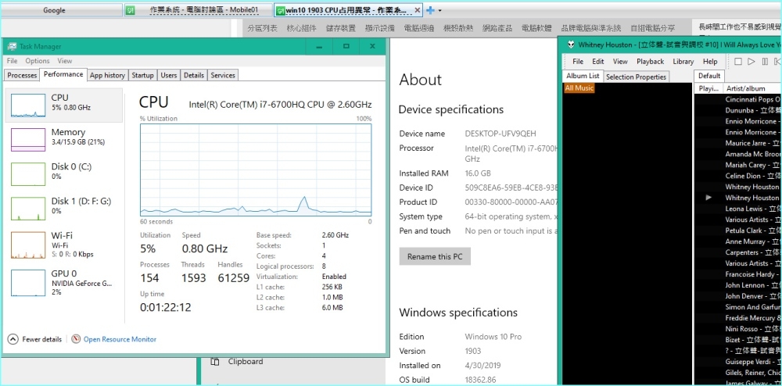Viewport: 782px width, 386px height.
Task: Click the alien head icon in player title bar
Action: [x=571, y=45]
